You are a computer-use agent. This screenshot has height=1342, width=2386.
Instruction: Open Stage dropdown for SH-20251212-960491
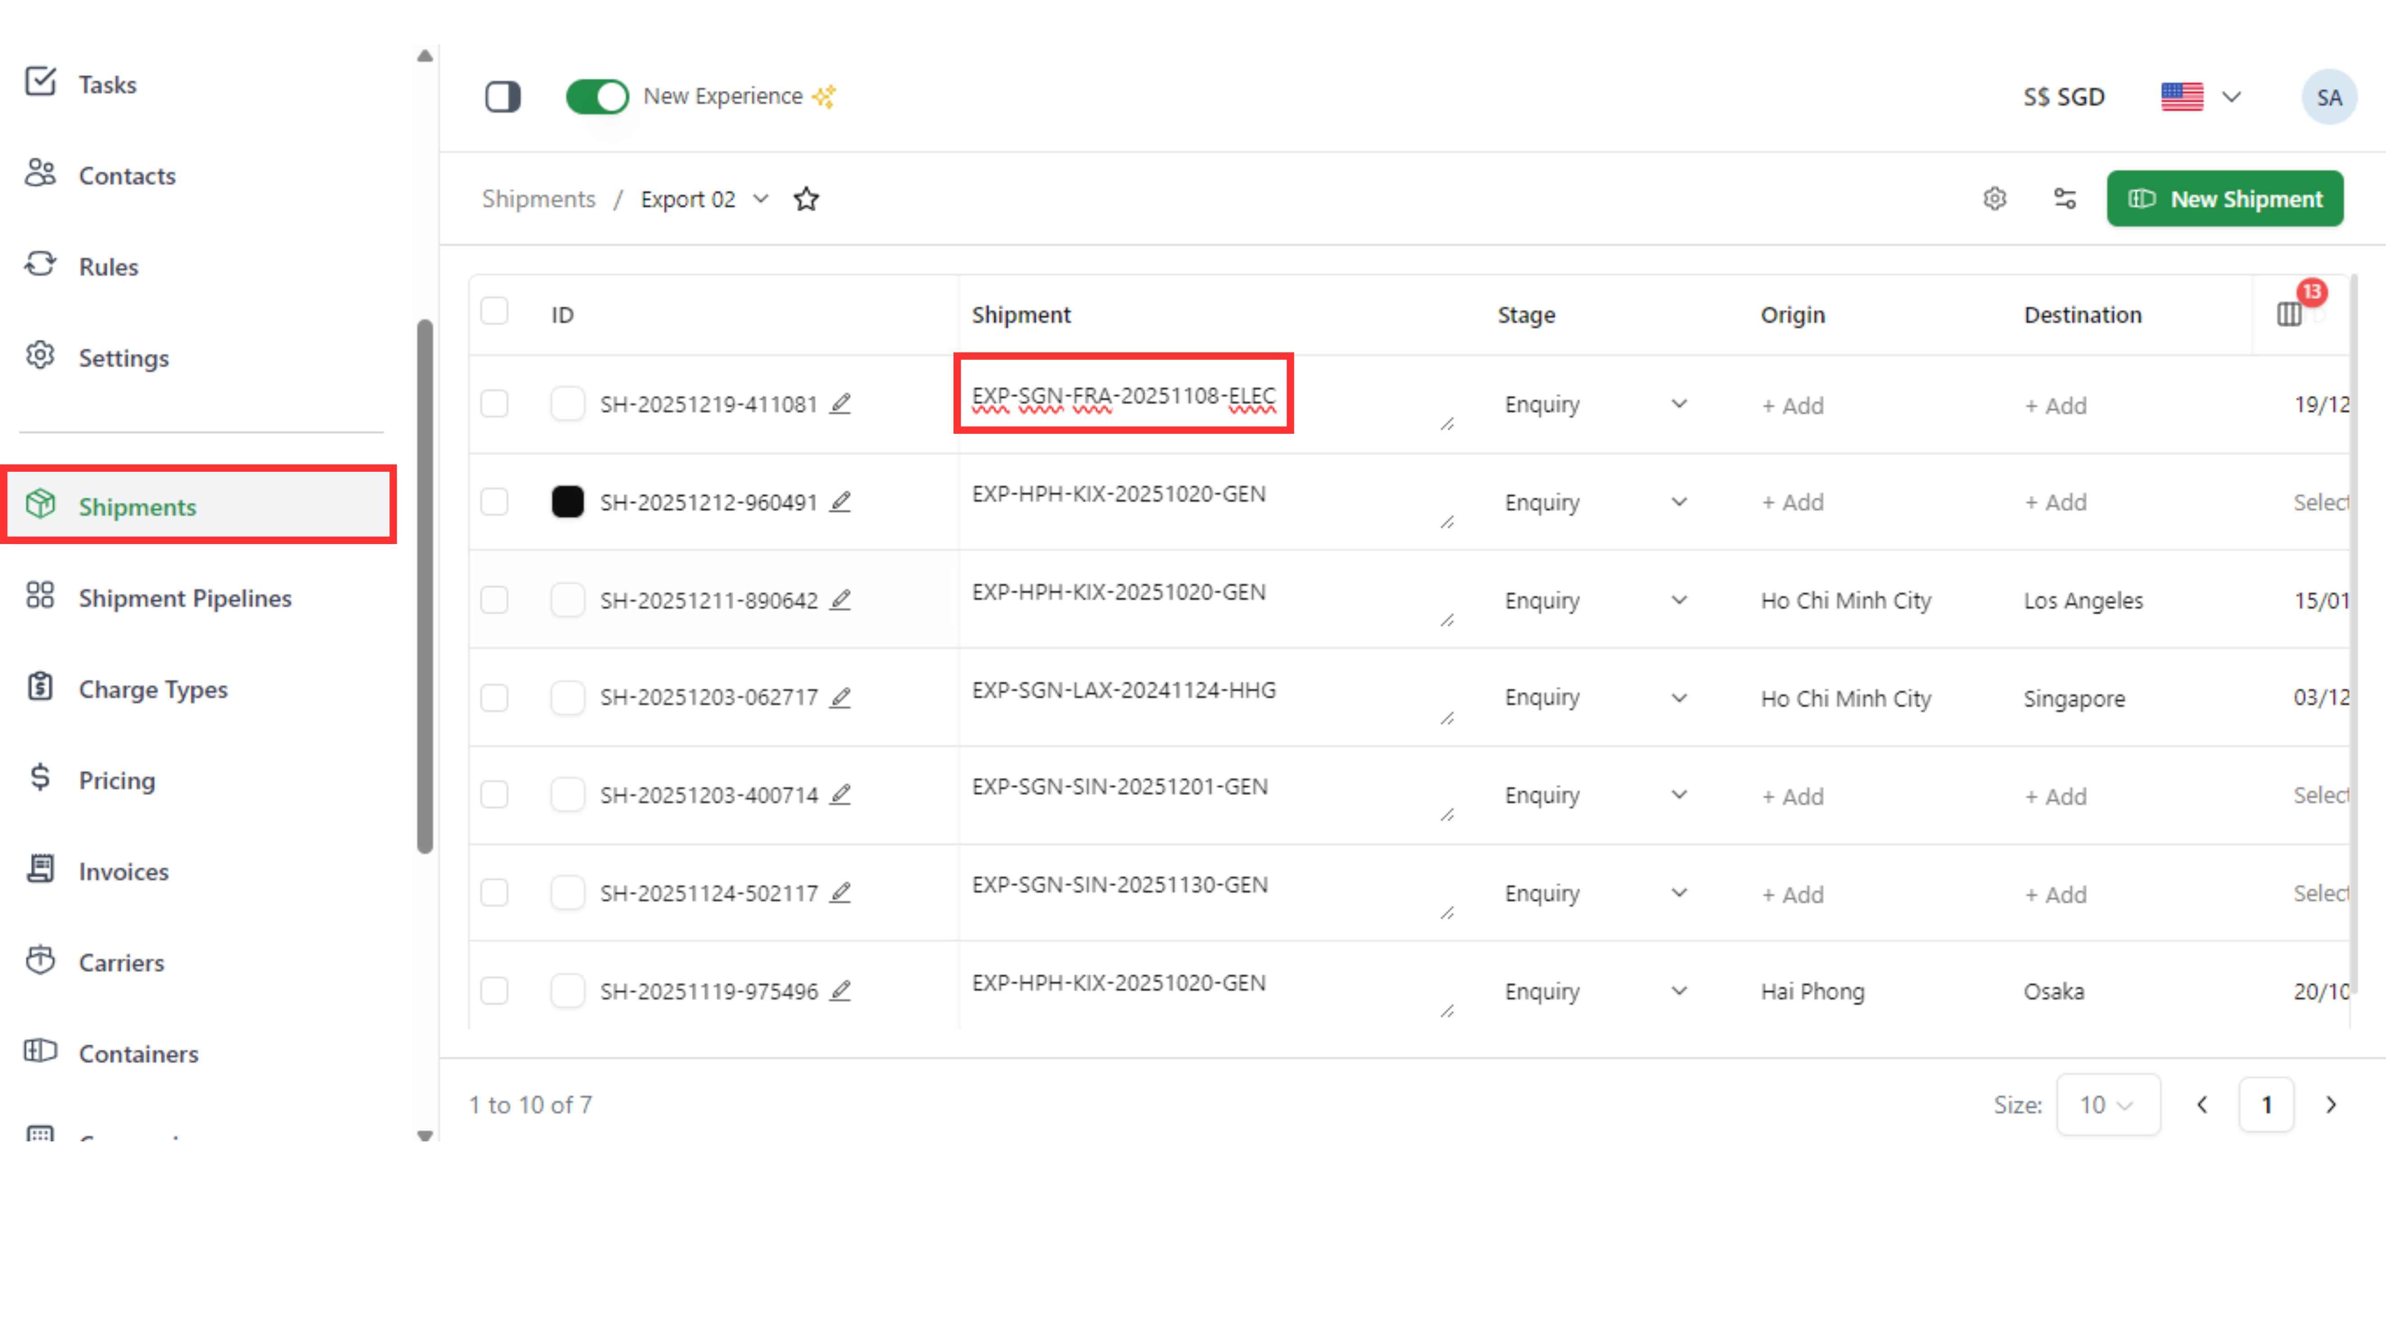pos(1678,502)
